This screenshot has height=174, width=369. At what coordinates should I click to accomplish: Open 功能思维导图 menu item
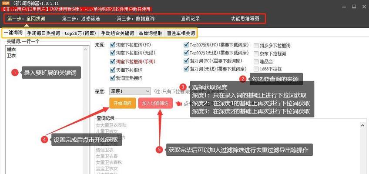coord(245,19)
